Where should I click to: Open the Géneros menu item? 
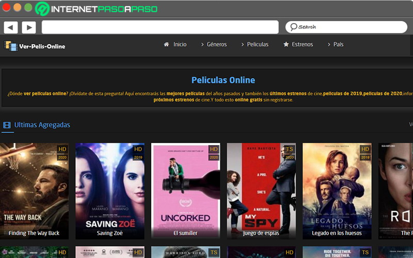[217, 44]
